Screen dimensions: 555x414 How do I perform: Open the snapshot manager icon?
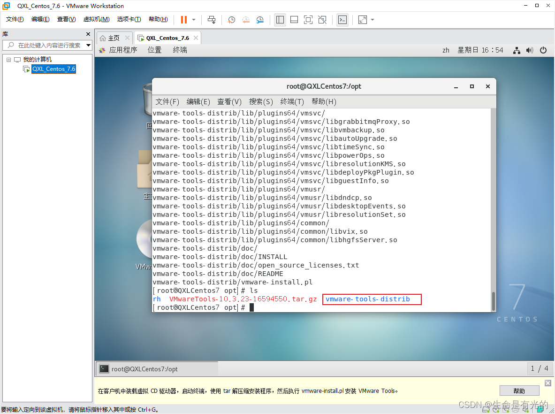260,20
